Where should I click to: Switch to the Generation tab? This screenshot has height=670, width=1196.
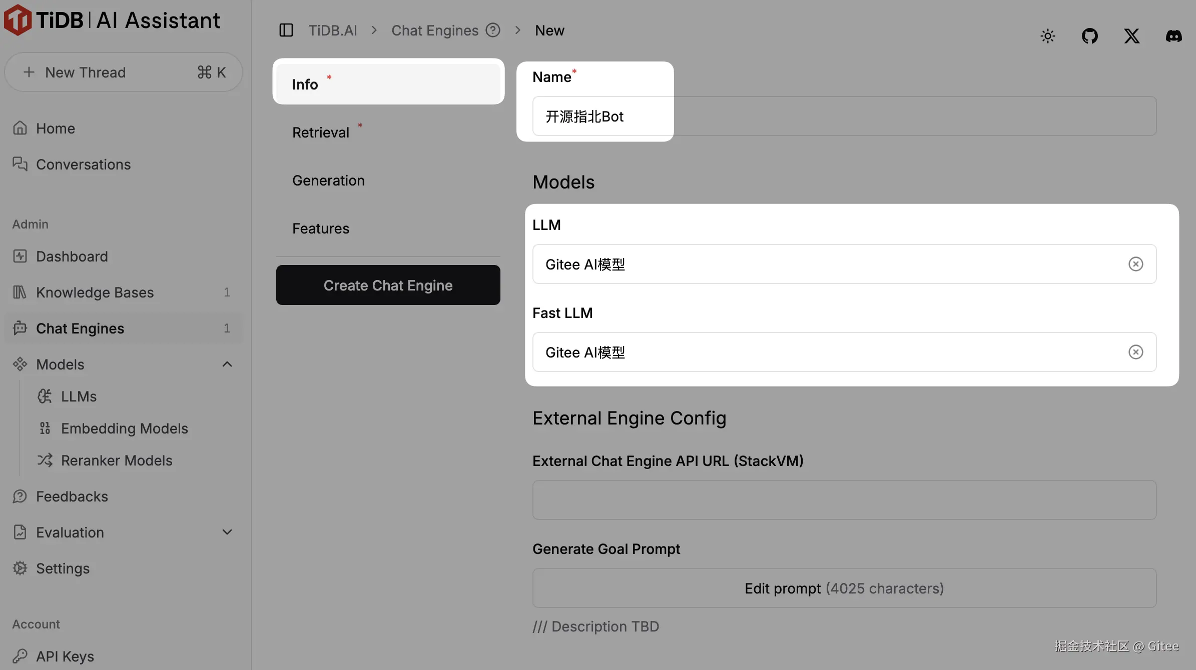[328, 180]
